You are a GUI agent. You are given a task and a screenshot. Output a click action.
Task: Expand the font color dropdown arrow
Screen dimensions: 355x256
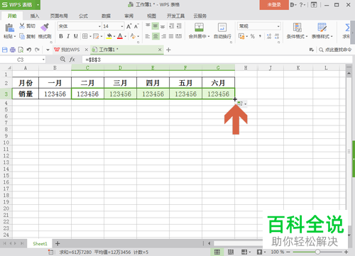coord(125,36)
